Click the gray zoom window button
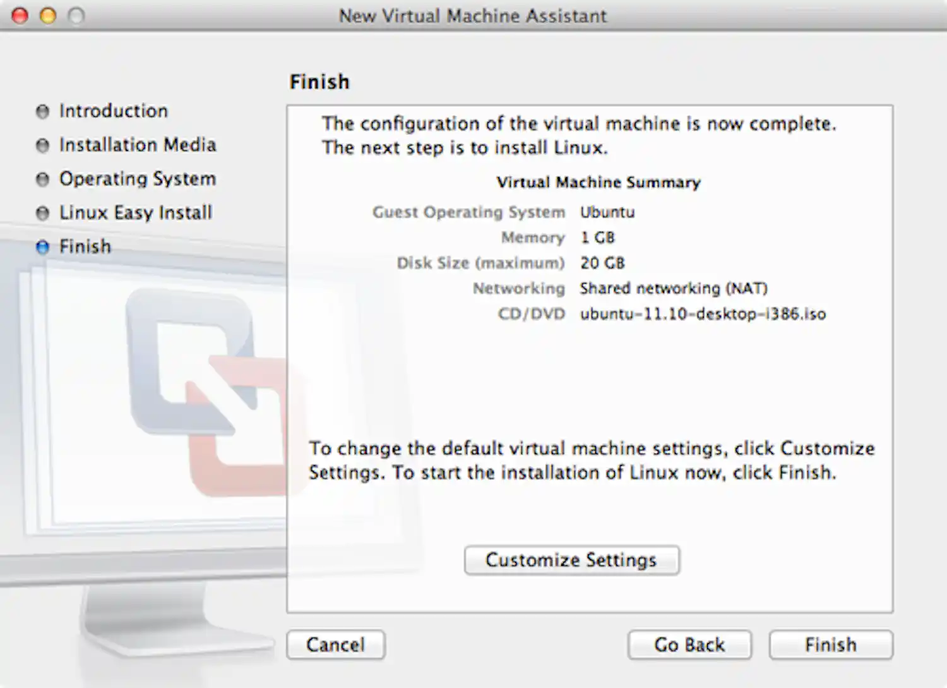Image resolution: width=947 pixels, height=688 pixels. pyautogui.click(x=76, y=16)
